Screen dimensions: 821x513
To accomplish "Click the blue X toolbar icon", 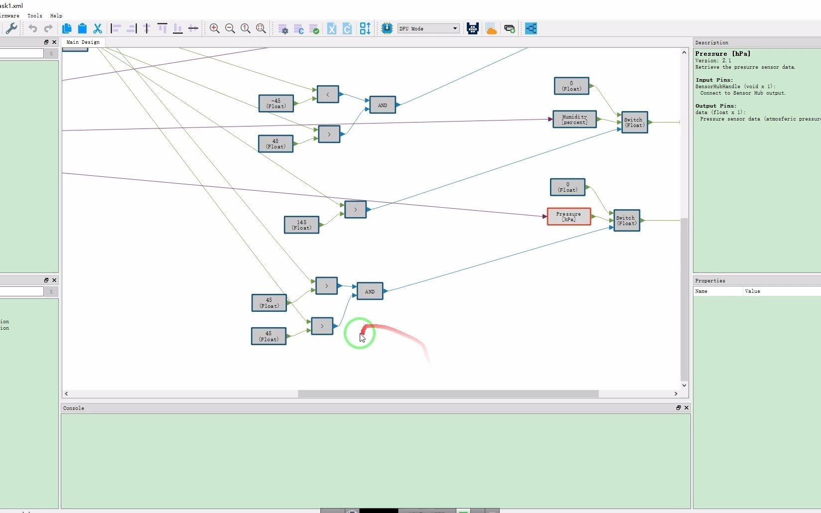I will pyautogui.click(x=332, y=28).
